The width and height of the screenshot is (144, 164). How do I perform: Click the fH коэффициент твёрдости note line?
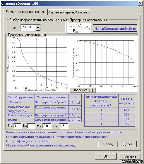[x=29, y=137]
